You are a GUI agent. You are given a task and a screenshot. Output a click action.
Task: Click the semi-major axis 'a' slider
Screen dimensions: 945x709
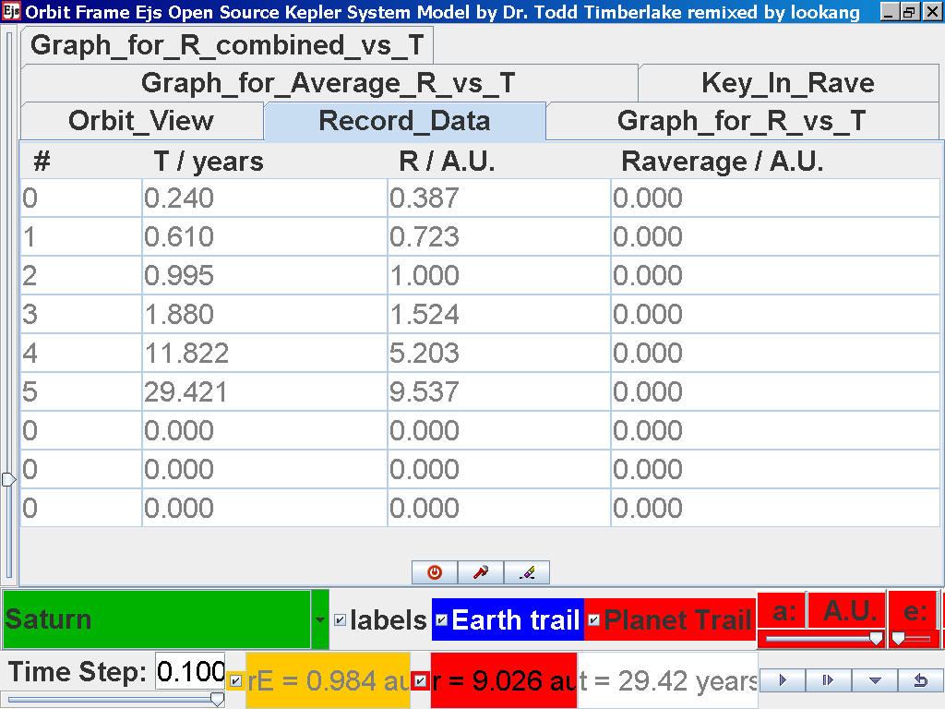(x=819, y=638)
